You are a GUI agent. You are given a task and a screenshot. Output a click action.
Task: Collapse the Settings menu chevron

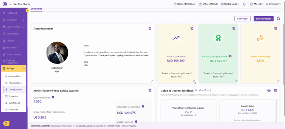(23, 68)
